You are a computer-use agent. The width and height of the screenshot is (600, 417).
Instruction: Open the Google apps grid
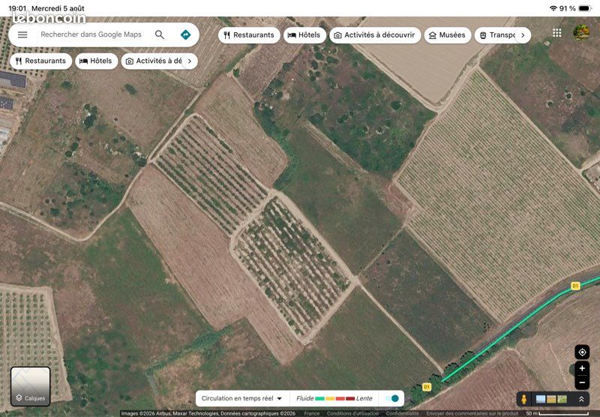click(557, 33)
